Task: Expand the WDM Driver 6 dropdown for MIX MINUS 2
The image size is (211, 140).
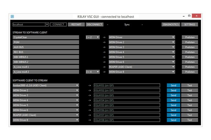Action: [142, 62]
